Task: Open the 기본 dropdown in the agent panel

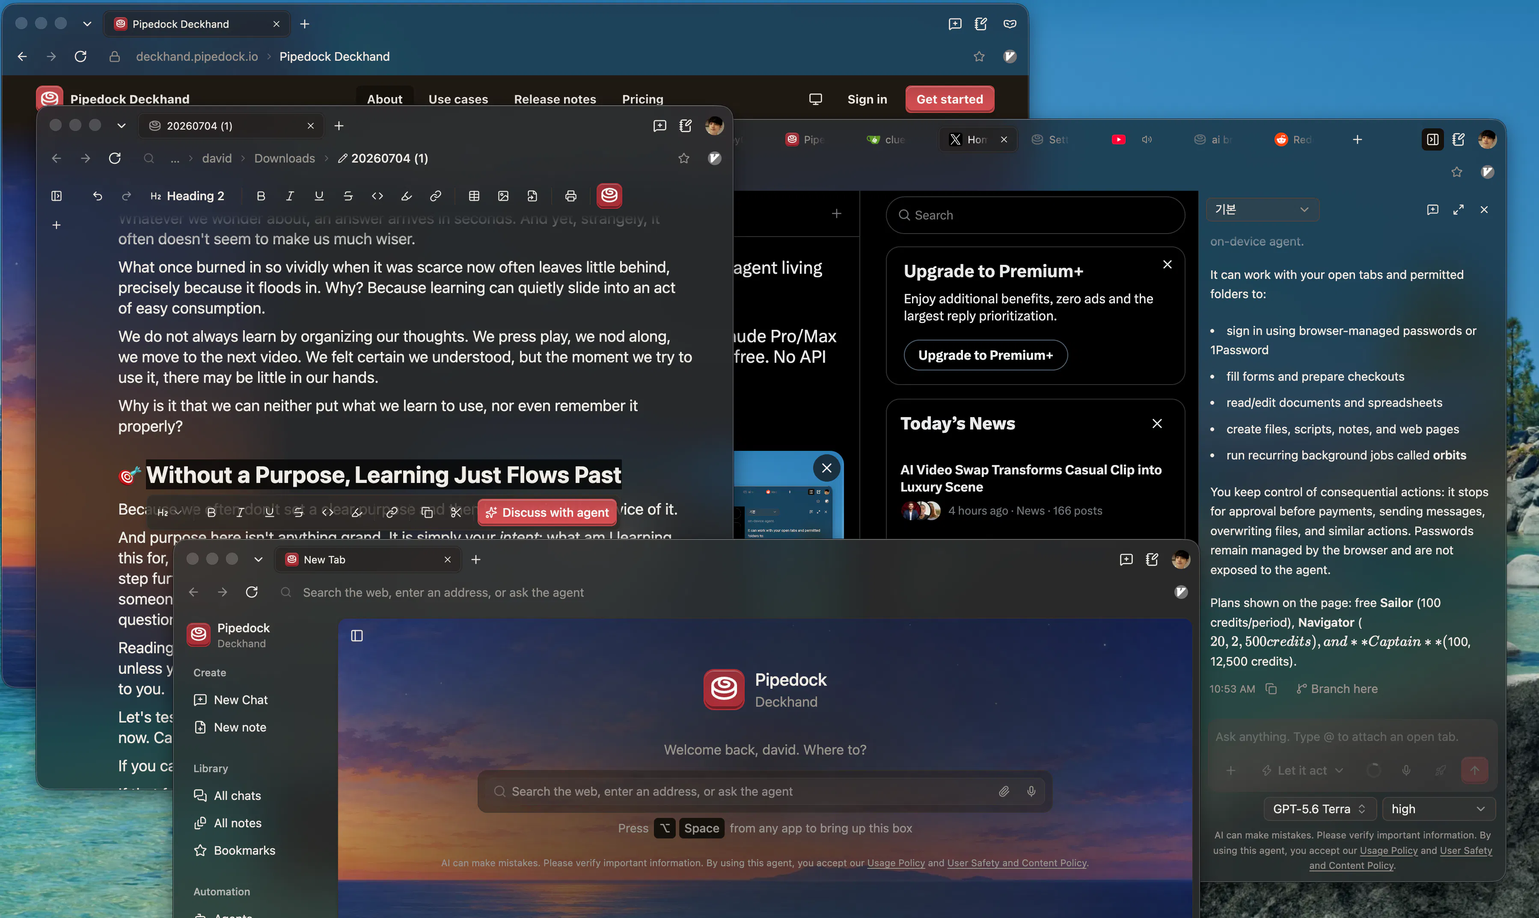Action: pyautogui.click(x=1263, y=210)
